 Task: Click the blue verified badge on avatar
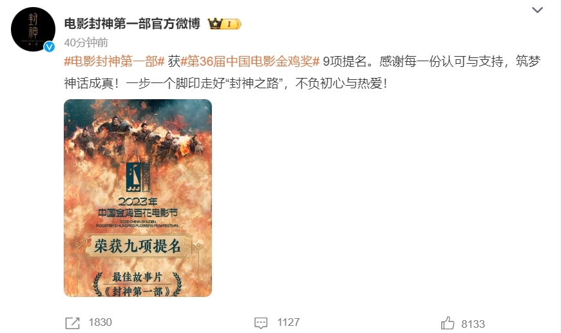(49, 47)
